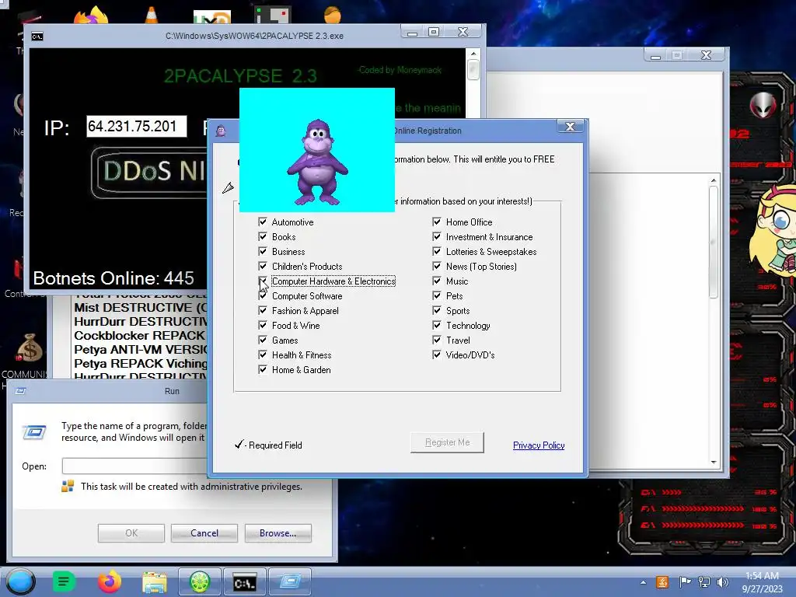Click the volume speaker tray icon
This screenshot has height=597, width=796.
pyautogui.click(x=722, y=581)
